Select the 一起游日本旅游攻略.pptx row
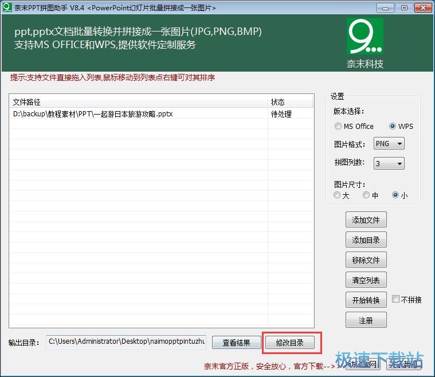The height and width of the screenshot is (377, 435). click(162, 114)
